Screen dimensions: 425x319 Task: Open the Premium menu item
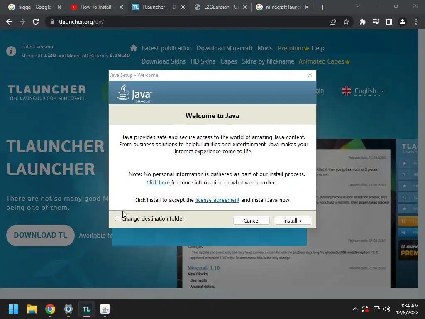point(293,48)
